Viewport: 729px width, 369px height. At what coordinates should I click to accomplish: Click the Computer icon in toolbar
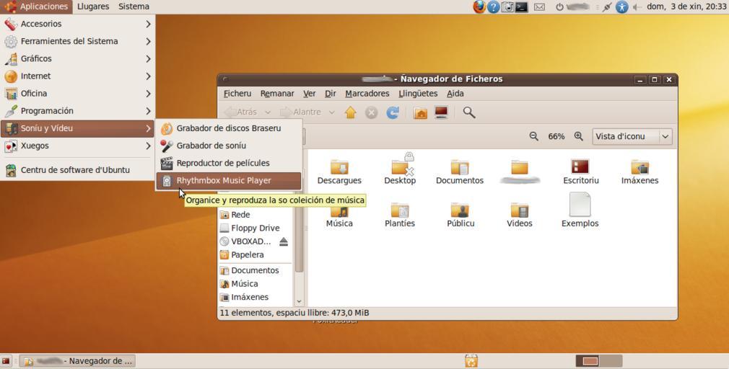point(441,112)
